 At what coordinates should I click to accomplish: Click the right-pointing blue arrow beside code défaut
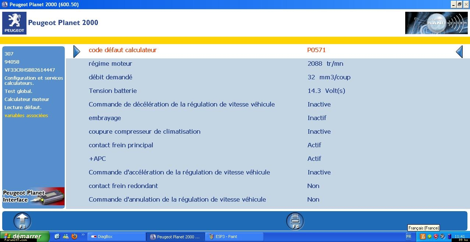[77, 52]
